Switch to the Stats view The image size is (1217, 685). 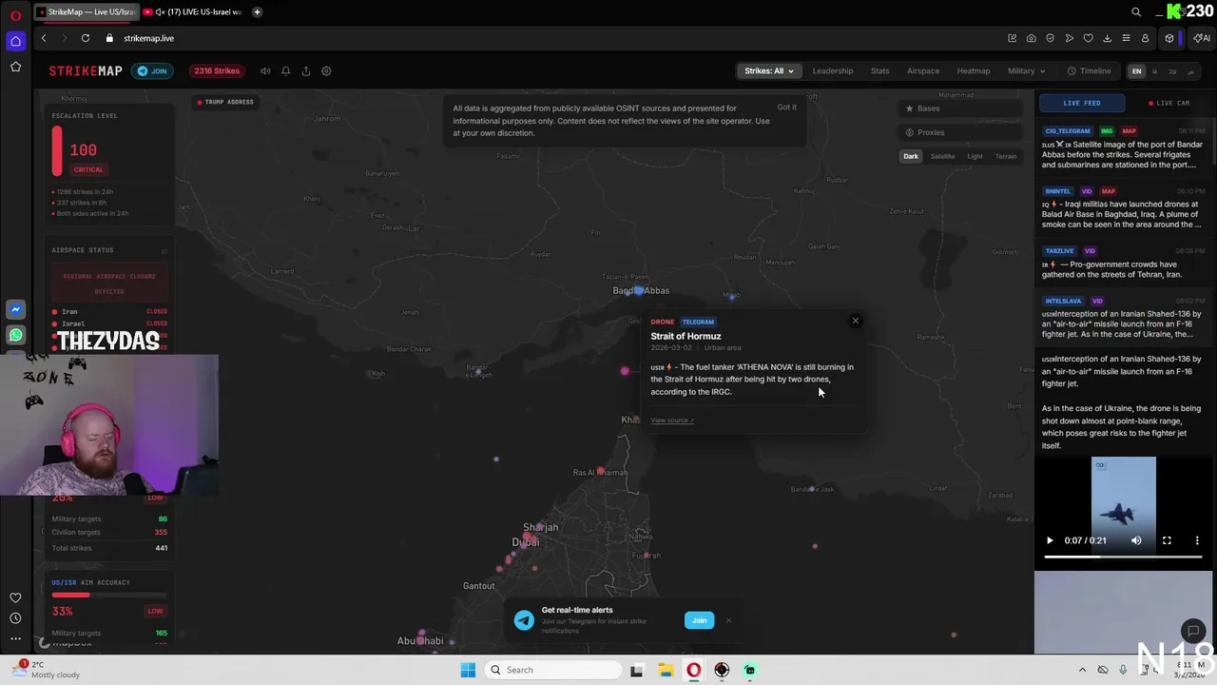(880, 71)
